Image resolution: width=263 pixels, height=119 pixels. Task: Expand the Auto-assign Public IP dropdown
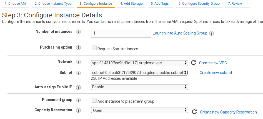pos(139,87)
